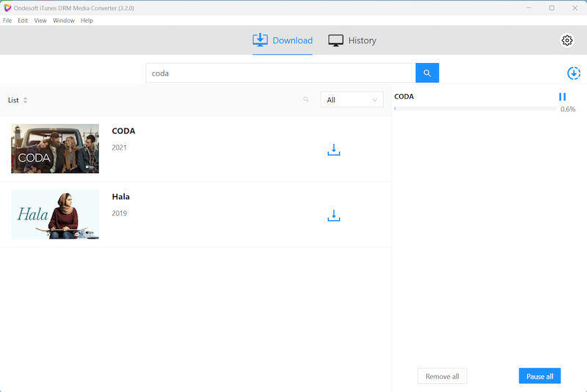Click the small filter search magnifier icon

306,100
